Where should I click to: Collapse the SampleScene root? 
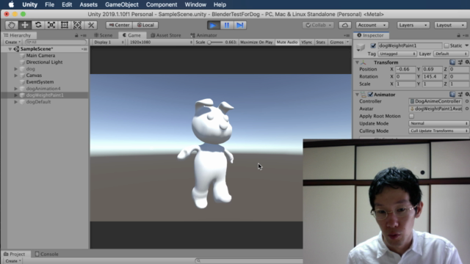pyautogui.click(x=10, y=49)
